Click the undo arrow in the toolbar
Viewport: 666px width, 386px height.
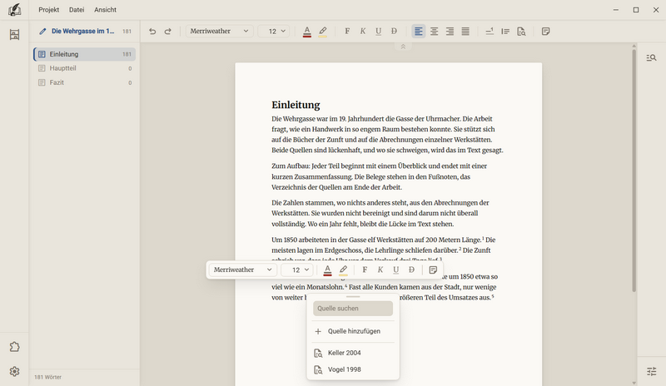point(152,31)
